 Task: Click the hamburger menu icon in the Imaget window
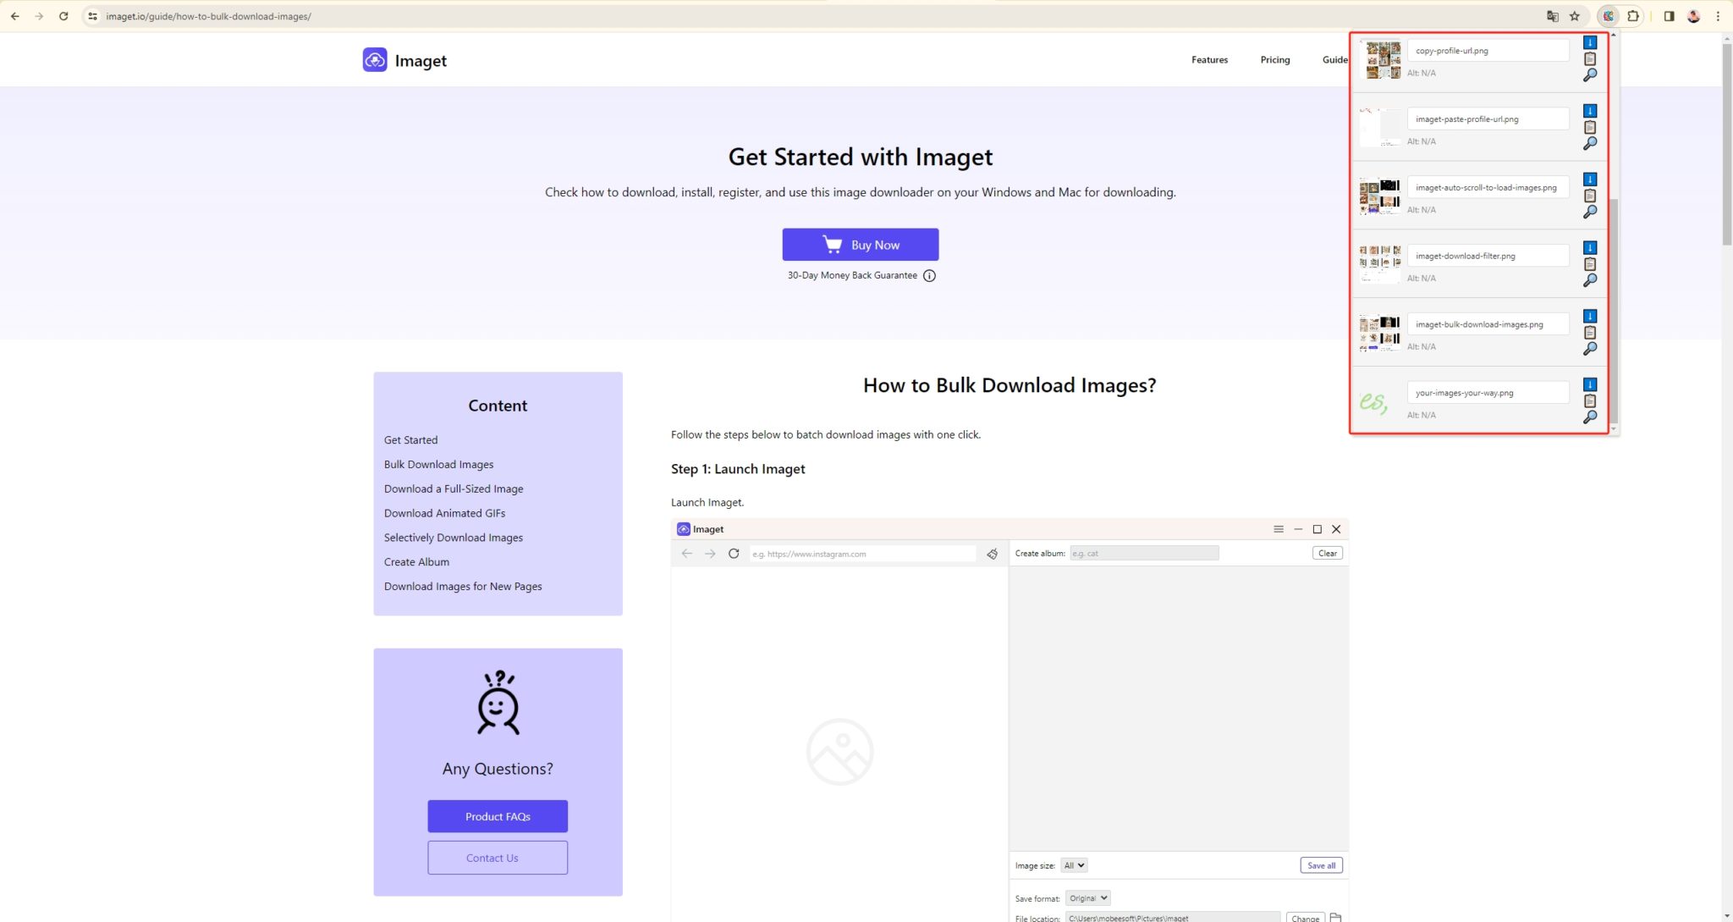(x=1278, y=528)
